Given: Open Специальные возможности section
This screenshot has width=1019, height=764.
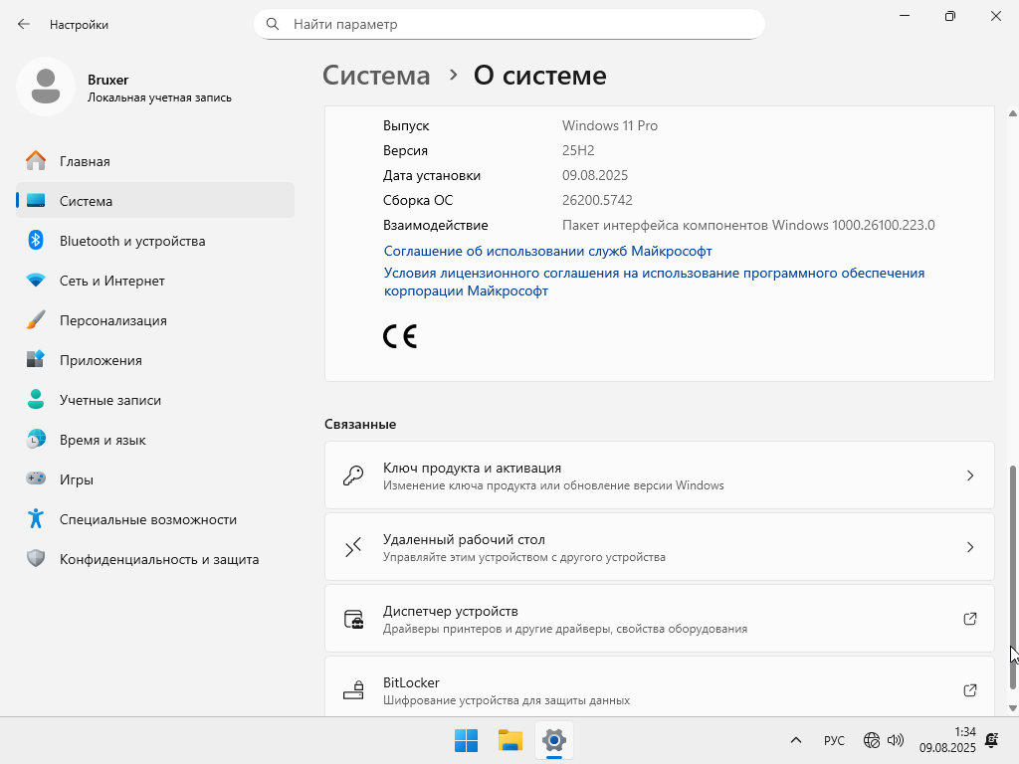Looking at the screenshot, I should pyautogui.click(x=155, y=519).
